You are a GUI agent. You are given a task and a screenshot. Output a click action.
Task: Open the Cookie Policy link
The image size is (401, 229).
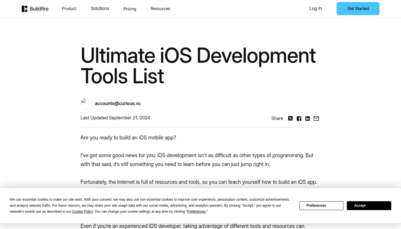pos(82,212)
